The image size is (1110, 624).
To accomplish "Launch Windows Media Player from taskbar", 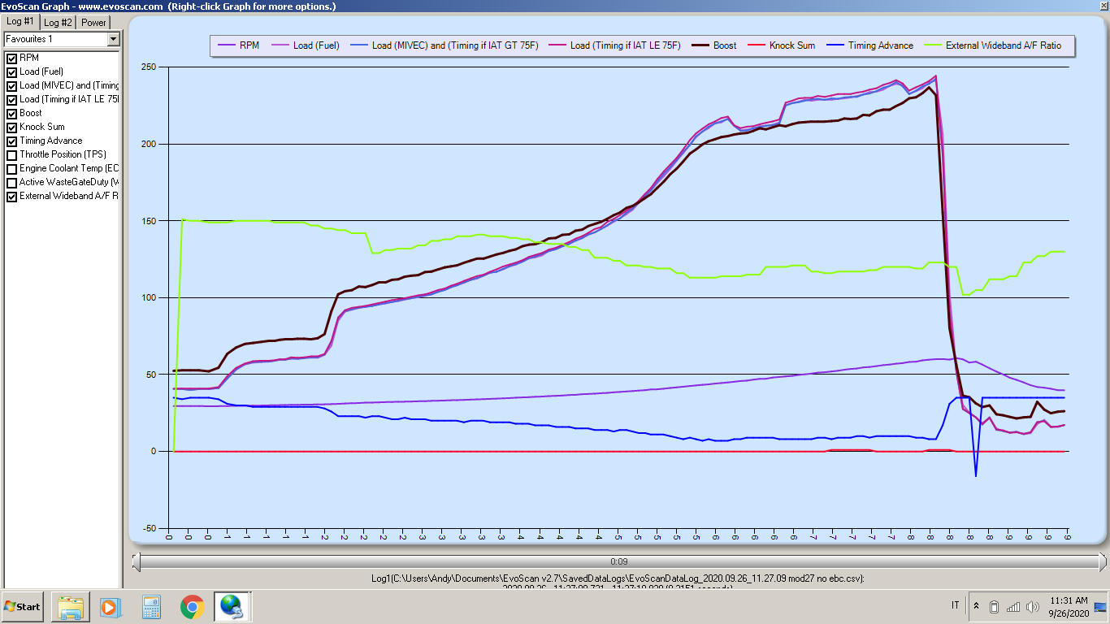I will (x=111, y=607).
